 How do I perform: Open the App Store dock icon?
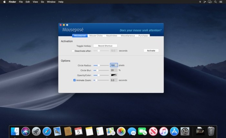click(174, 131)
